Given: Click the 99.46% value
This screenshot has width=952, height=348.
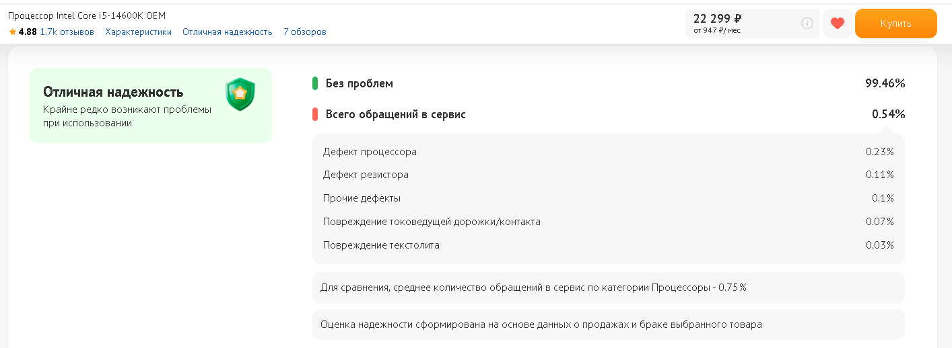Looking at the screenshot, I should tap(885, 83).
